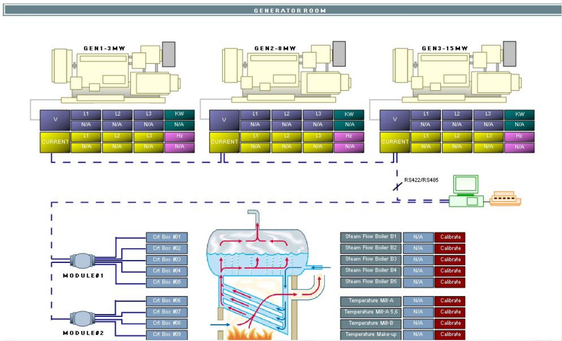Click Steam Flow Boiler B4 N/A value
Viewport: 562px width, 341px height.
(418, 271)
